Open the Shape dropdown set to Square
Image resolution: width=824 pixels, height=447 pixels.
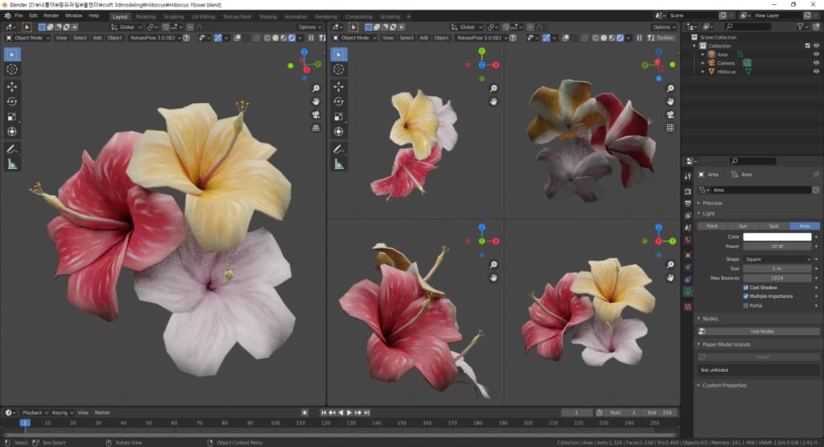click(x=777, y=259)
